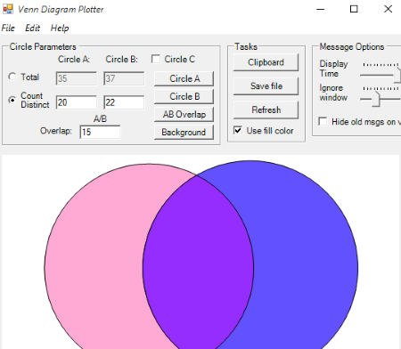Click the 'Message Options' group title
Viewport: 401px width, 349px height.
[x=352, y=46]
